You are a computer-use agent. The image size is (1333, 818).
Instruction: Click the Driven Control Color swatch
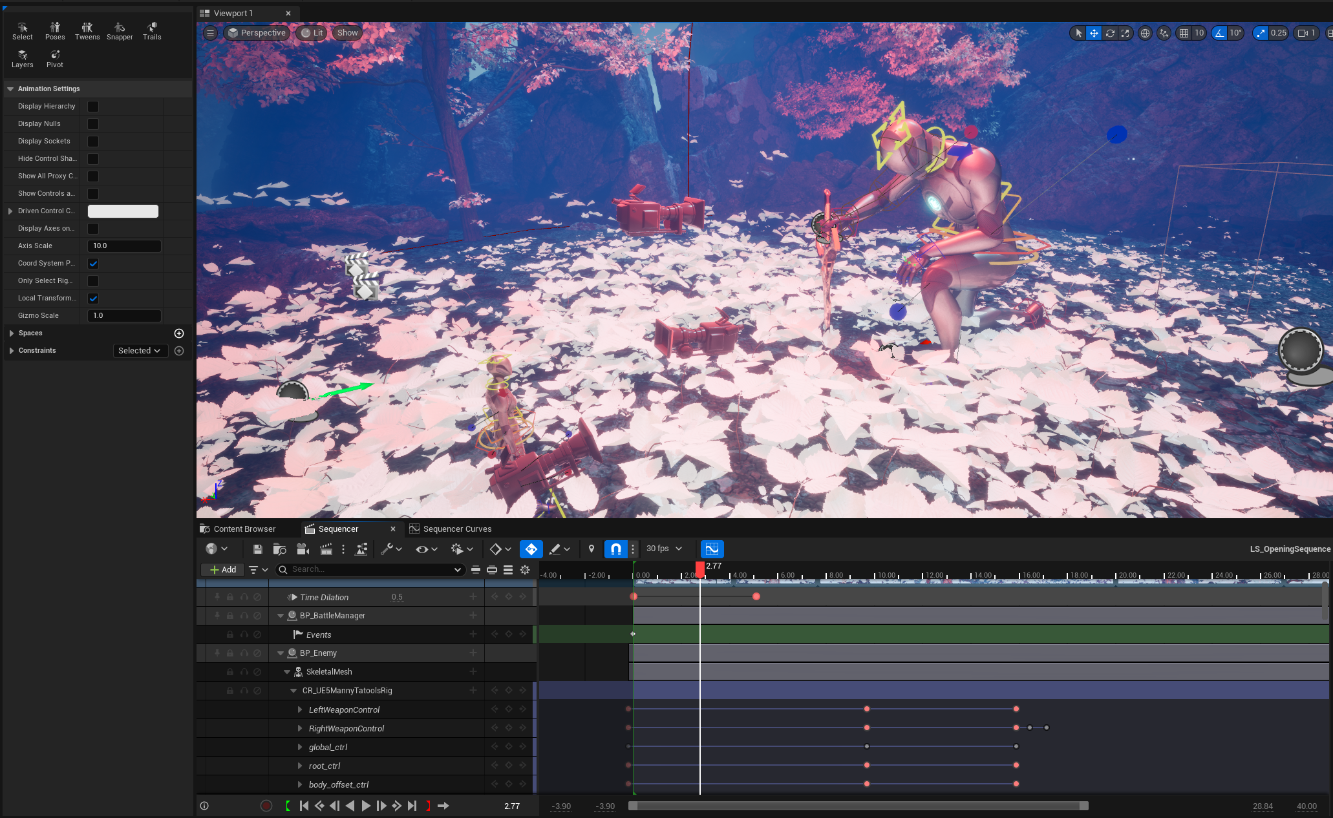[x=123, y=211]
